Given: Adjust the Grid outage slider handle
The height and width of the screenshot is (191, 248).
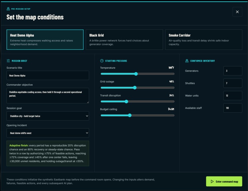Looking at the screenshot, I should point(135,88).
